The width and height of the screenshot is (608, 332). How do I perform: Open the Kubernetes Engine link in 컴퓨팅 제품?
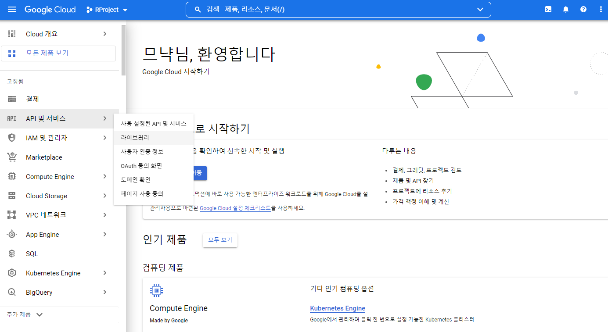pyautogui.click(x=338, y=308)
